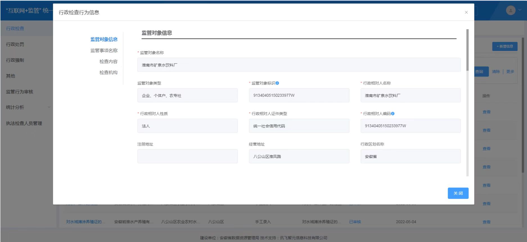
Task: Click the dialog's vertical scrollbar
Action: point(467,50)
